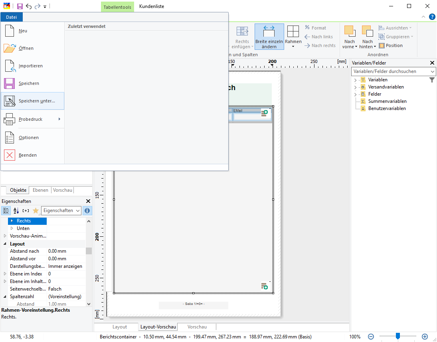Open the quick access toolbar customize arrow
This screenshot has width=437, height=342.
tap(45, 6)
